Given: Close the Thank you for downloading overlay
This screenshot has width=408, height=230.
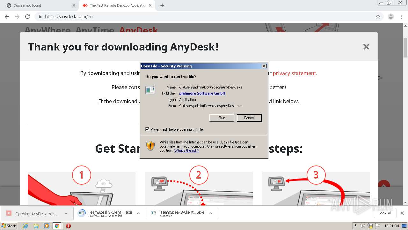Looking at the screenshot, I should [x=366, y=47].
